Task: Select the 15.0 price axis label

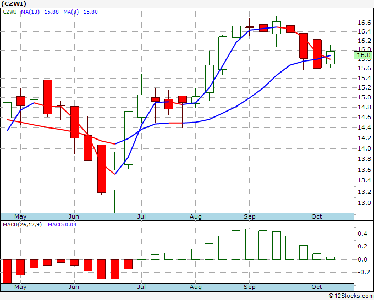Action: pyautogui.click(x=364, y=97)
